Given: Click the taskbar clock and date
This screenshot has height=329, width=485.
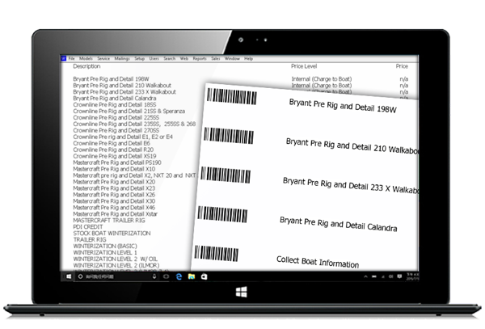Looking at the screenshot, I should (412, 276).
